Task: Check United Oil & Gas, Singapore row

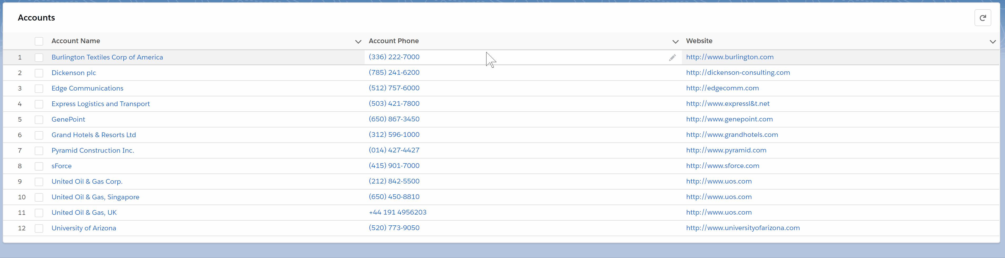Action: click(x=39, y=197)
